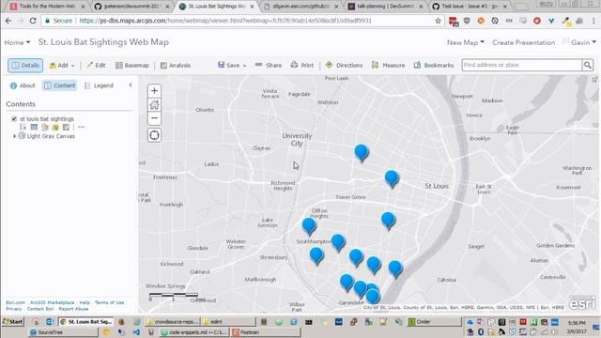The image size is (601, 338).
Task: Open Bookmarks list
Action: click(x=434, y=66)
